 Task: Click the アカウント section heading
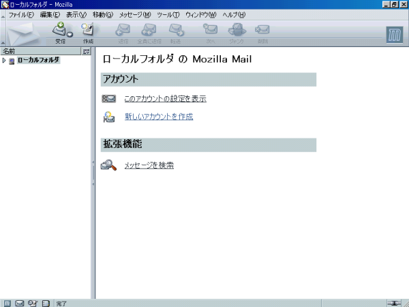121,79
